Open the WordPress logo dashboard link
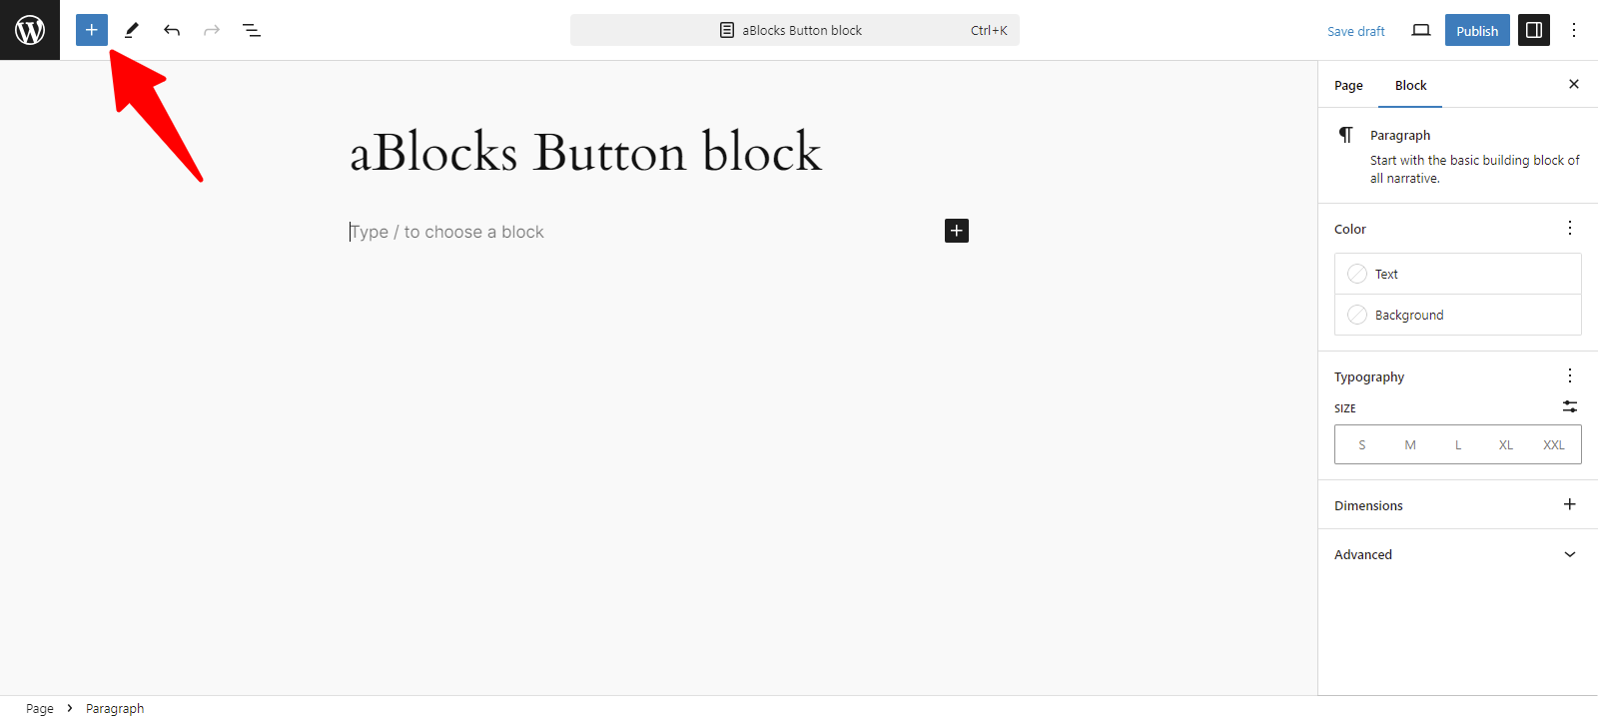This screenshot has width=1598, height=720. click(x=30, y=30)
